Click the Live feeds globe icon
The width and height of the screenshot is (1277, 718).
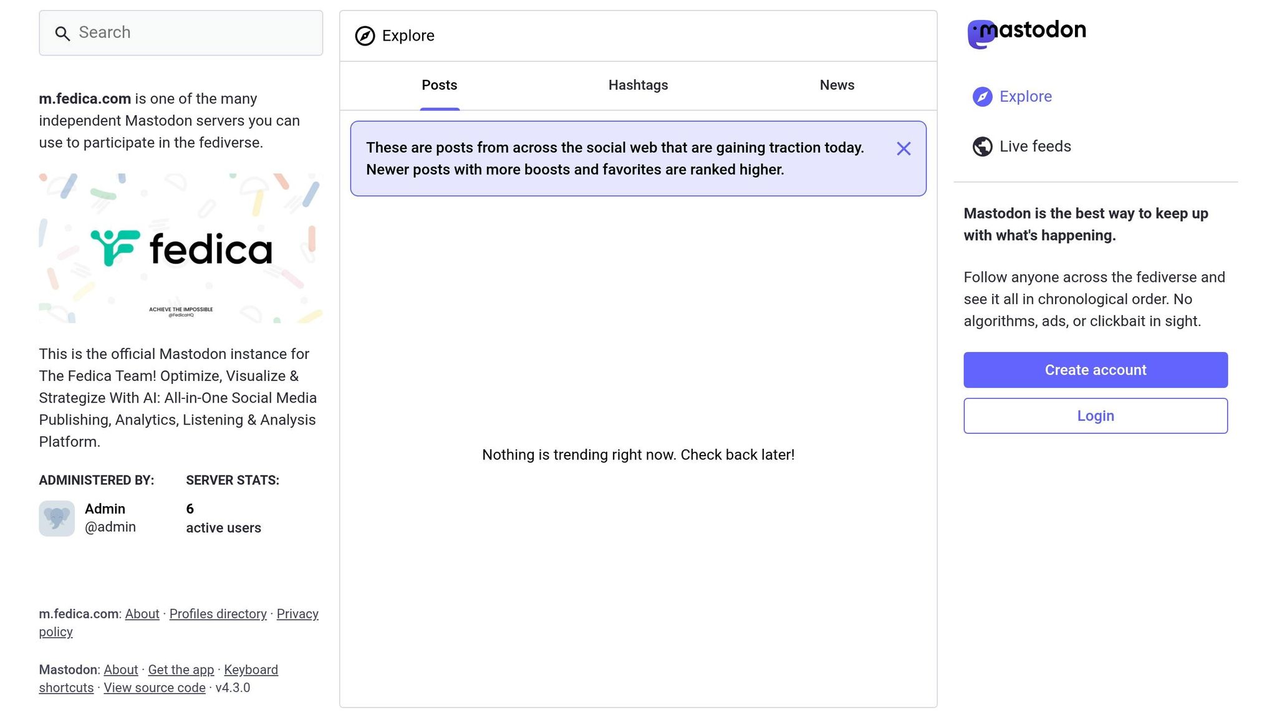pos(982,146)
